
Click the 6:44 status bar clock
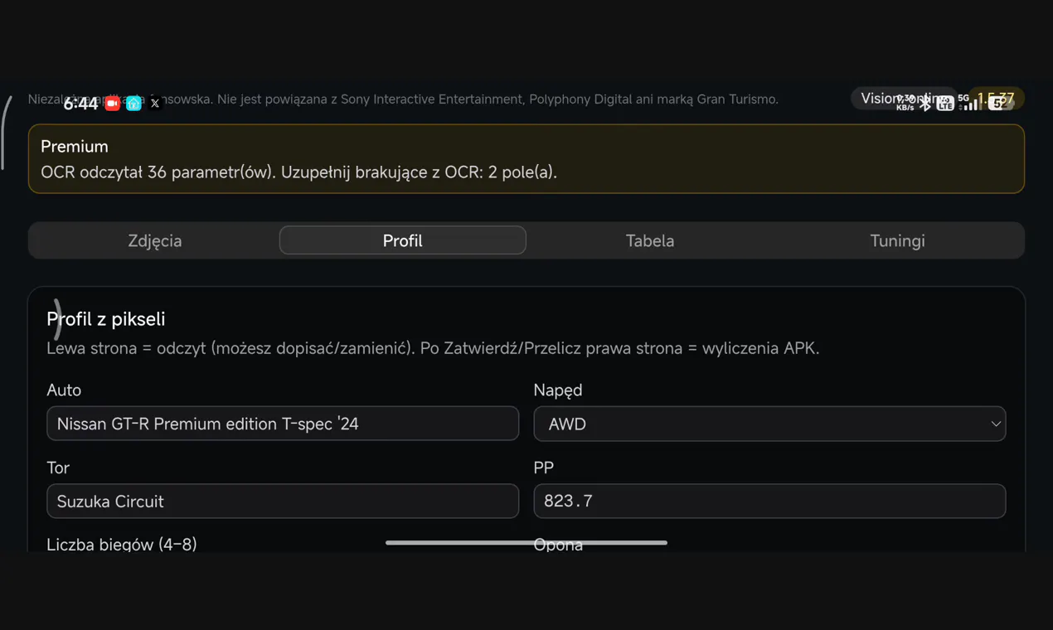point(81,104)
